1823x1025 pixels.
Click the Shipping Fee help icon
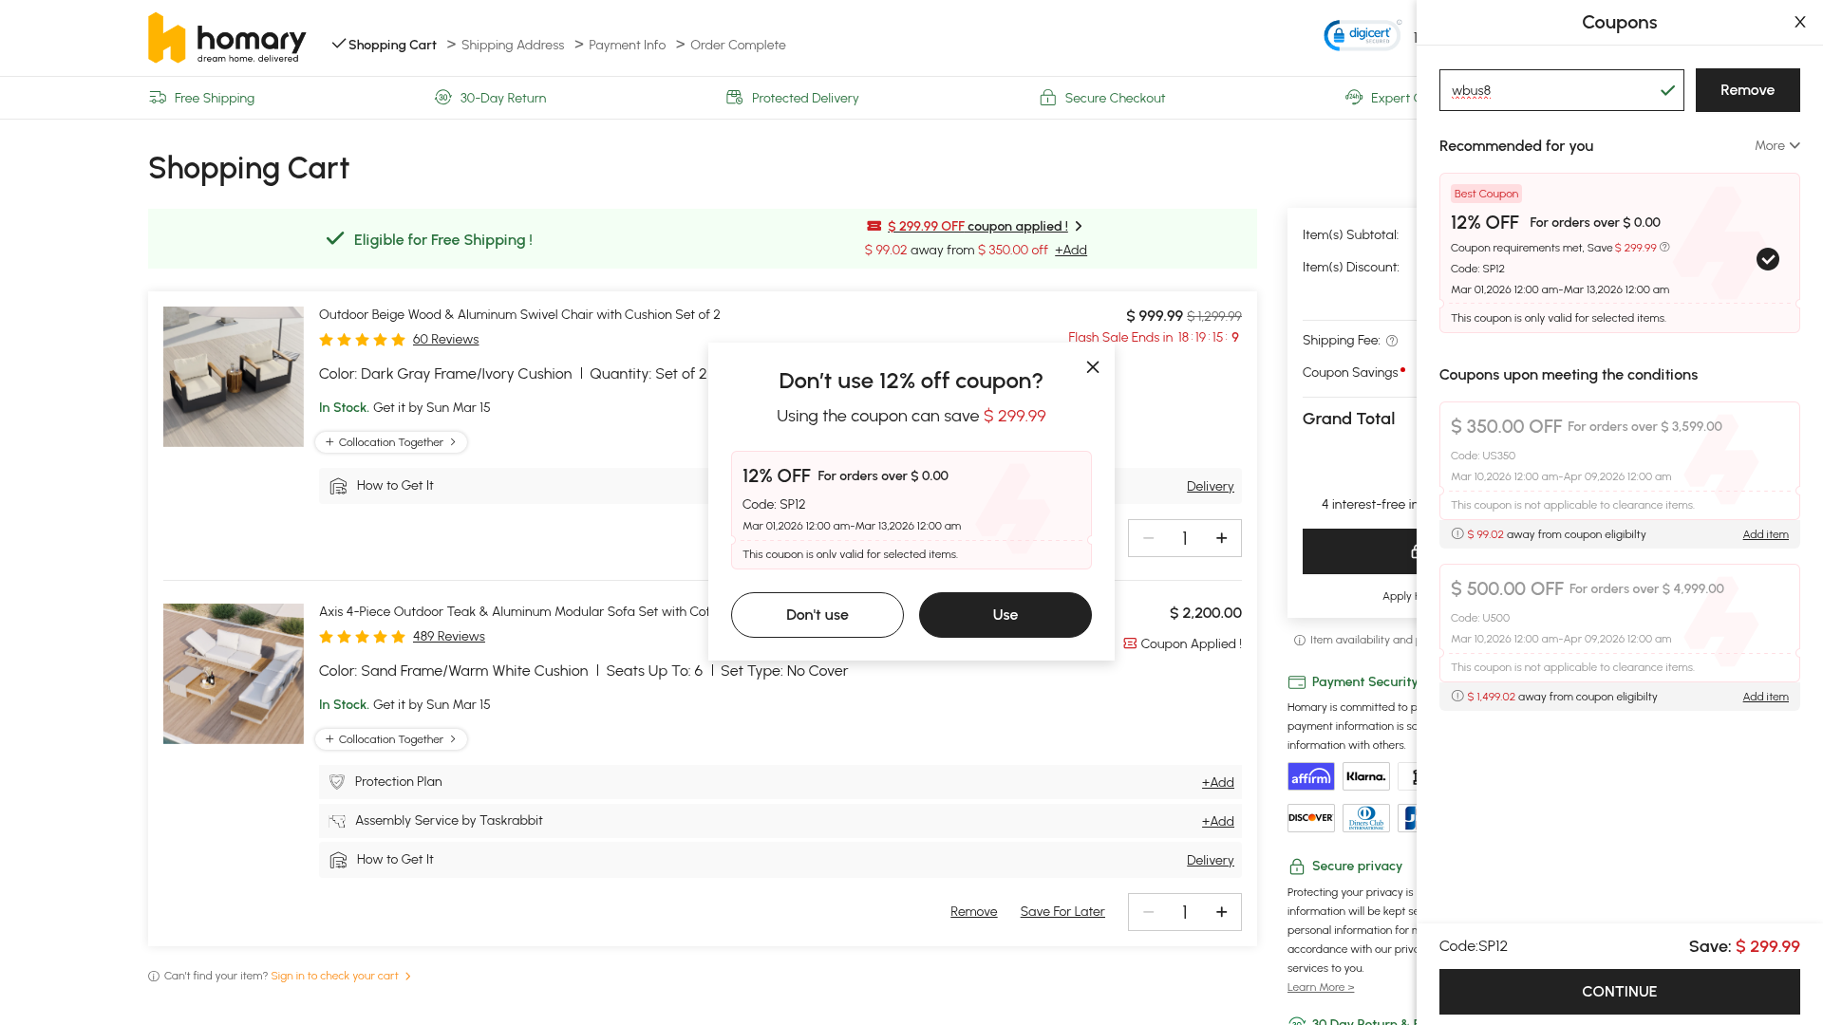click(1392, 341)
